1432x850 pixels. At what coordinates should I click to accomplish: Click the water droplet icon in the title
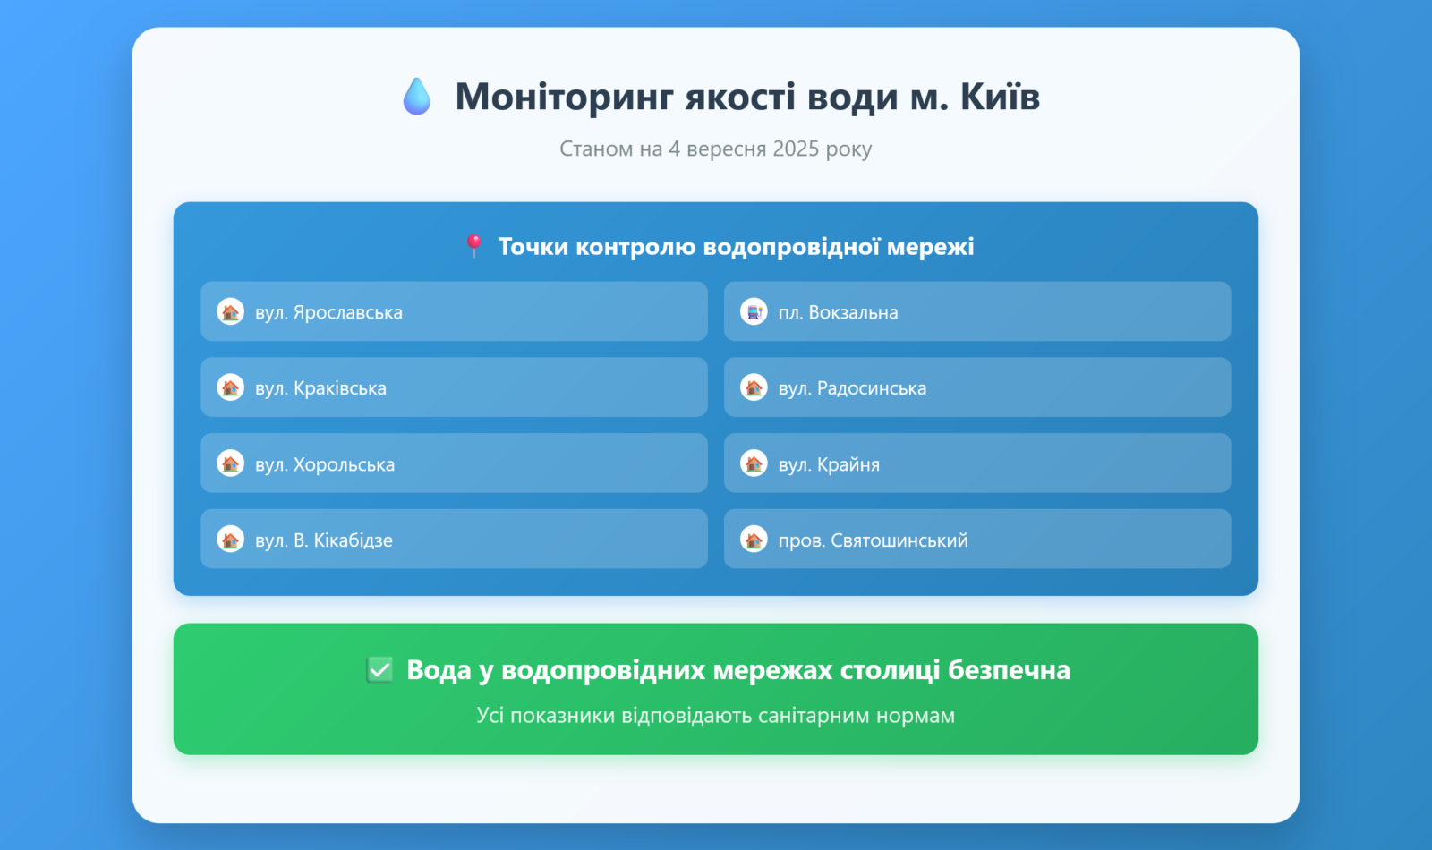pyautogui.click(x=416, y=97)
